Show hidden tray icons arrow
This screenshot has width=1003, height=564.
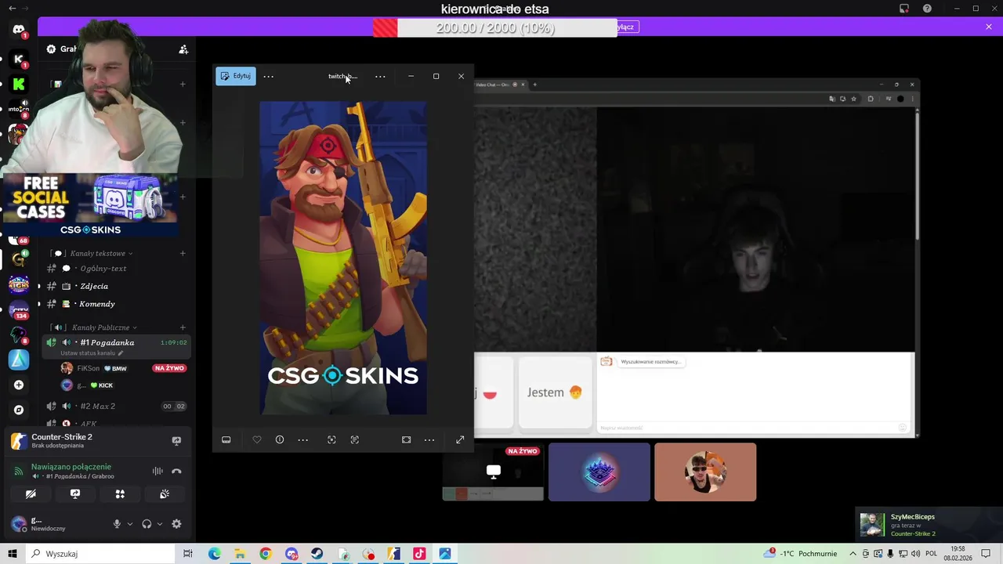click(853, 554)
